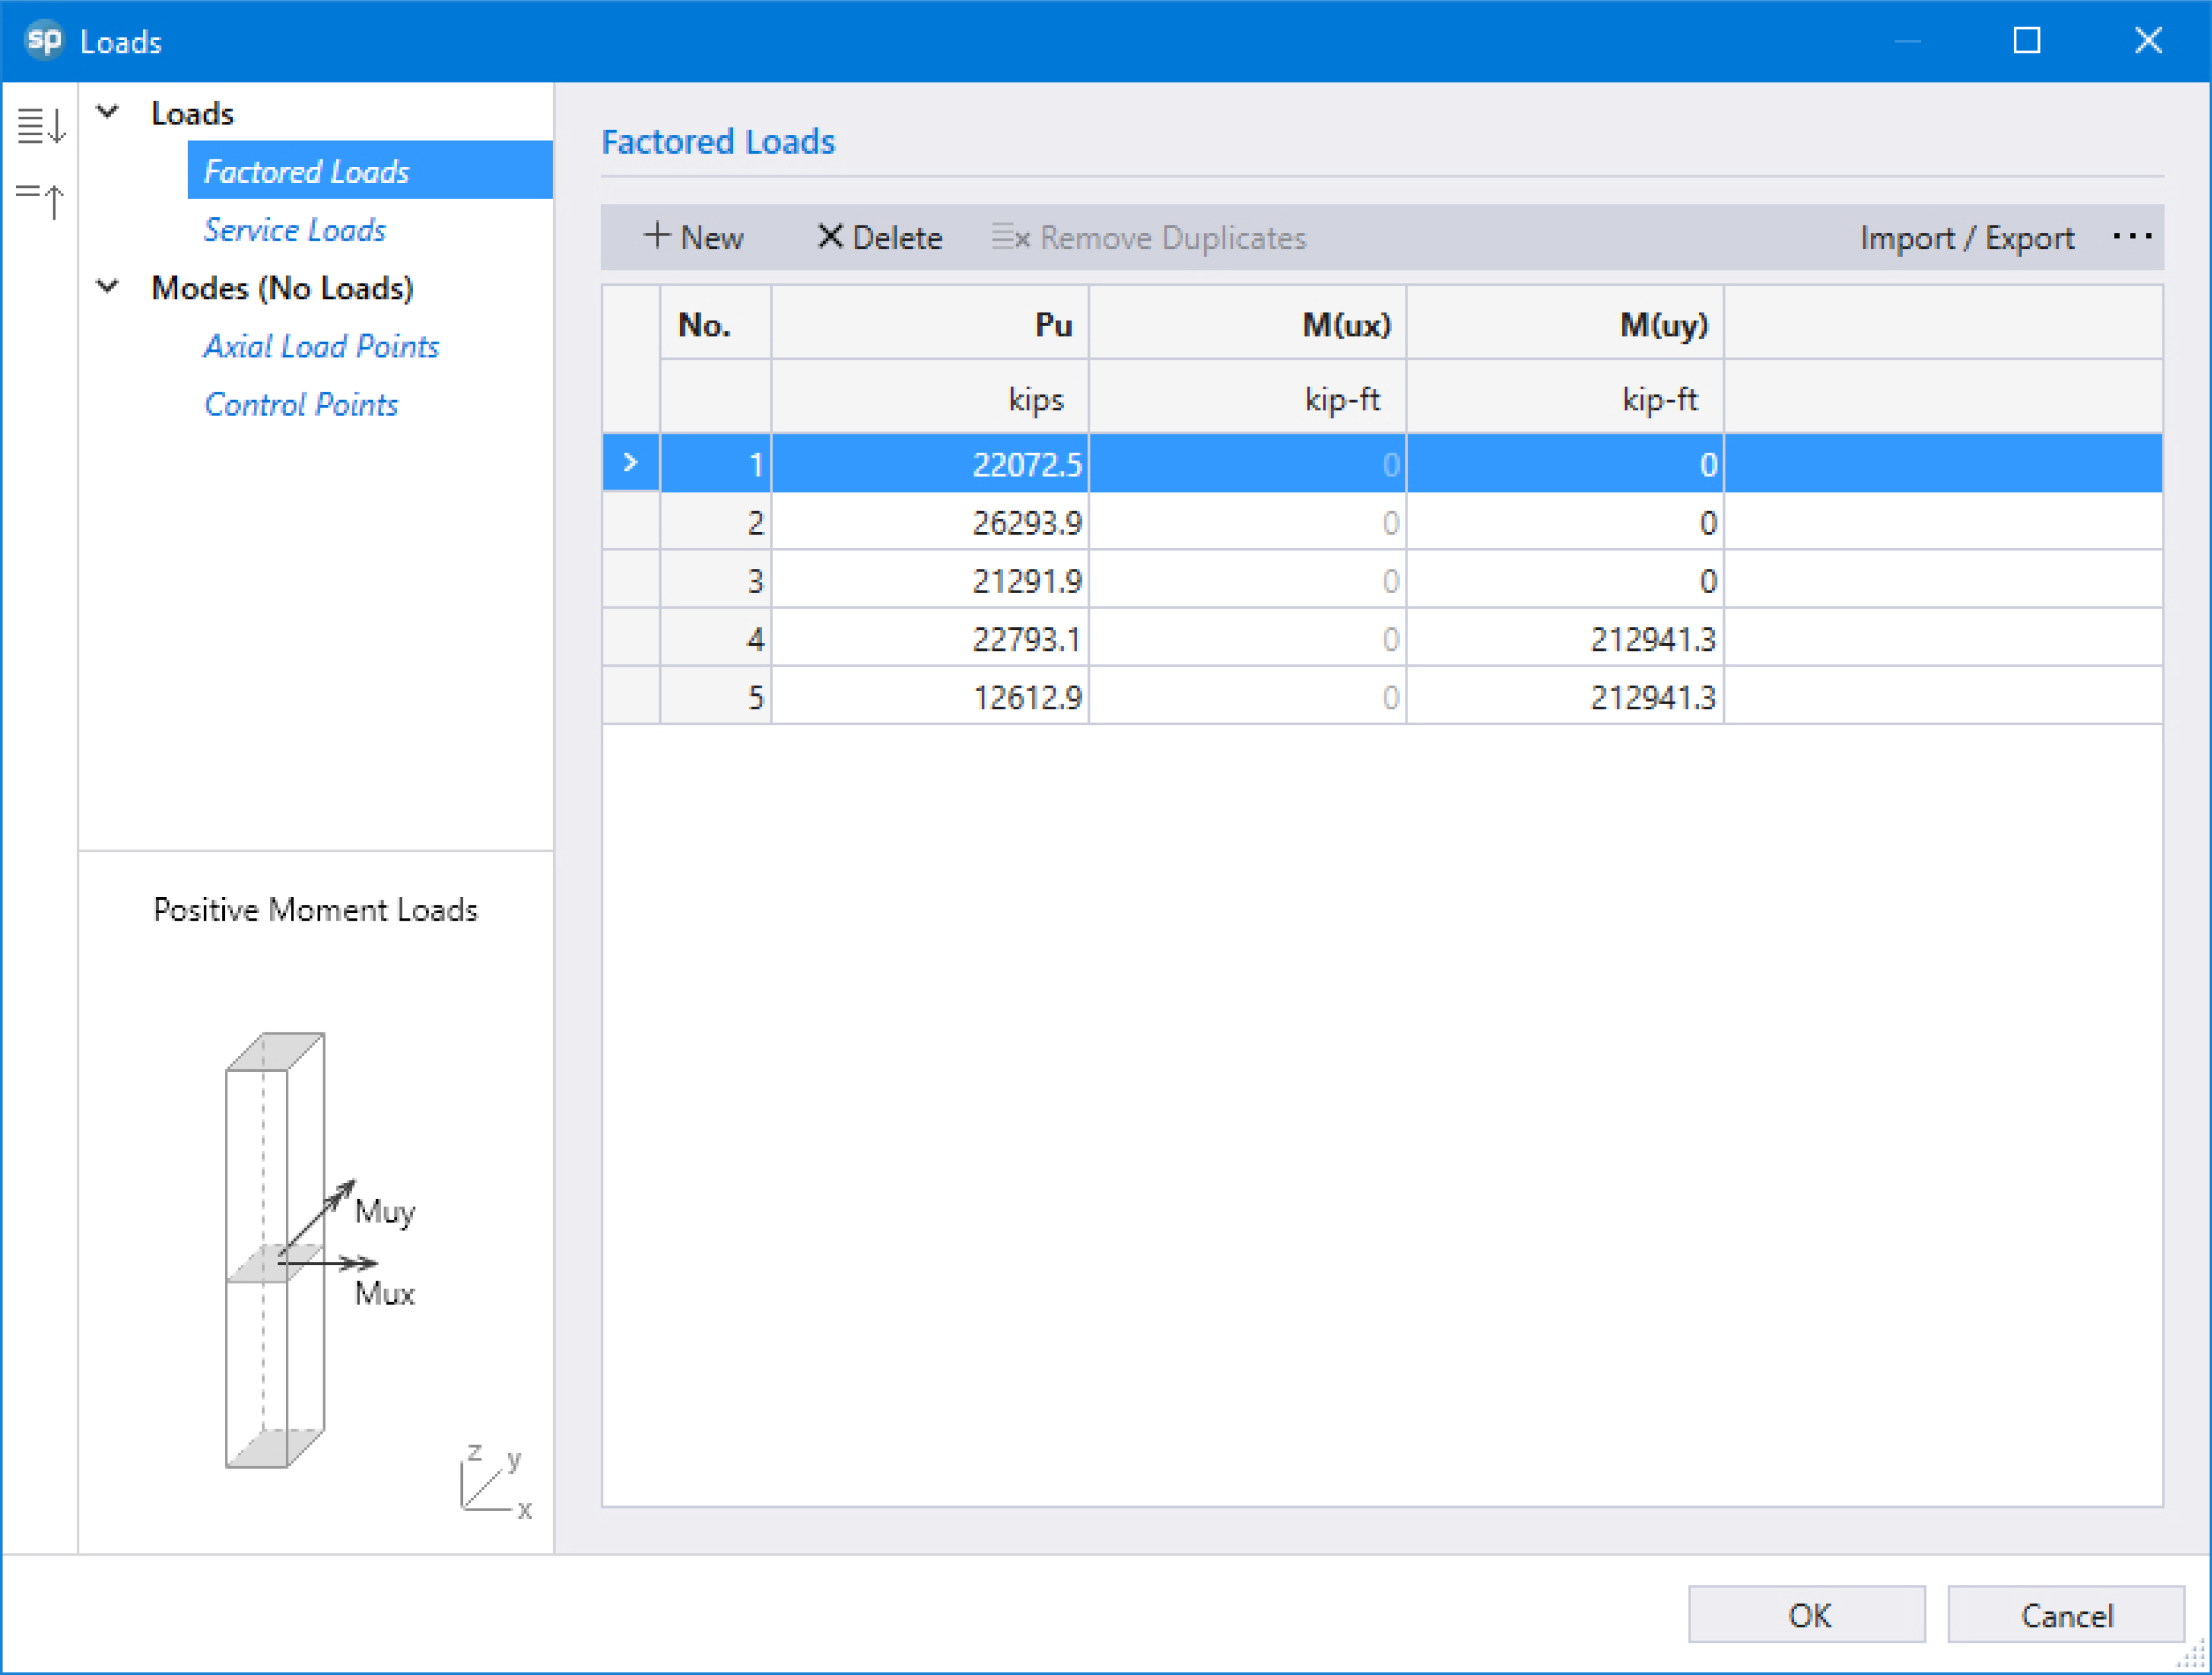Viewport: 2212px width, 1675px height.
Task: Click M(uy) cell in row 1
Action: point(1565,464)
